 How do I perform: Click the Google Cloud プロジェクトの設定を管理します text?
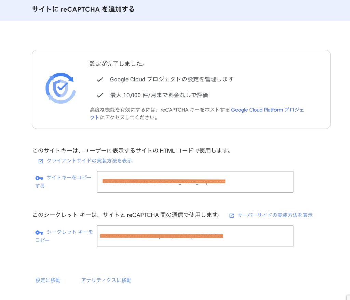point(172,79)
